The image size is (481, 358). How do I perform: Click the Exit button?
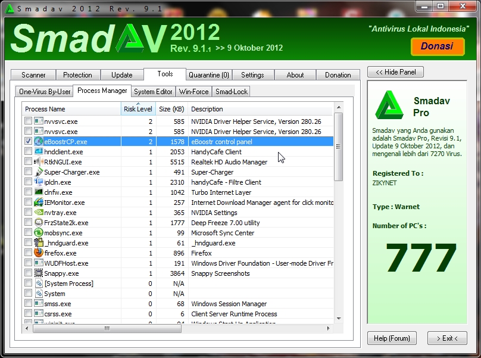(x=447, y=338)
